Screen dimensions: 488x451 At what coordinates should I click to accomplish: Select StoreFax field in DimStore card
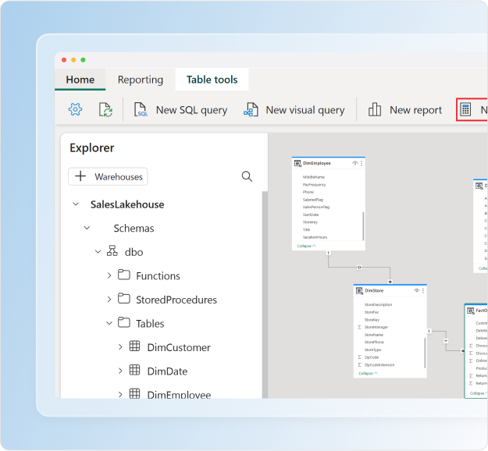point(372,312)
